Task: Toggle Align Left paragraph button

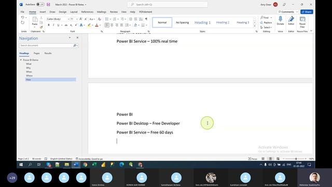Action: pyautogui.click(x=107, y=25)
